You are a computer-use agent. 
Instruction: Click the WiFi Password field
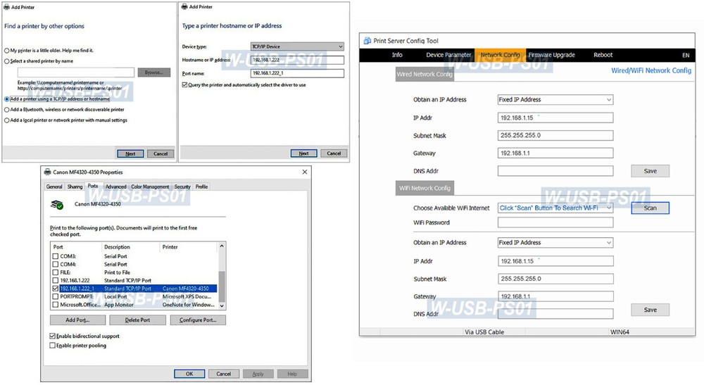tap(555, 222)
